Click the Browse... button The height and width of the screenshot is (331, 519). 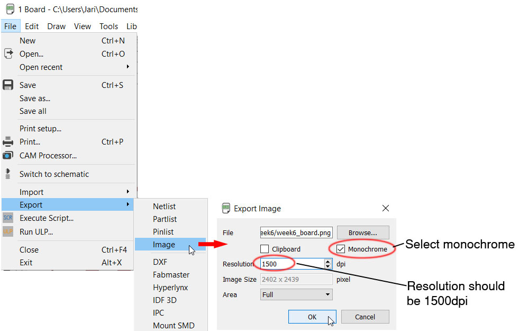coord(363,232)
